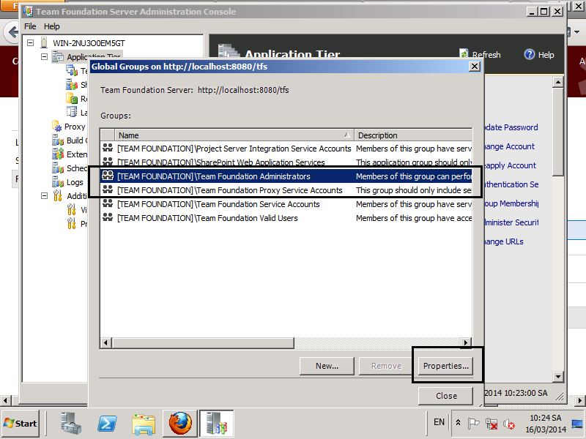Select the Scheduled Backups node icon
Image resolution: width=586 pixels, height=439 pixels.
point(58,168)
